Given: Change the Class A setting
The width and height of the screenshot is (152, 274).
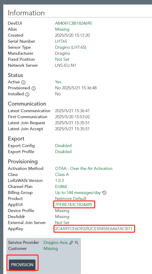Looking at the screenshot, I should click(x=62, y=174).
